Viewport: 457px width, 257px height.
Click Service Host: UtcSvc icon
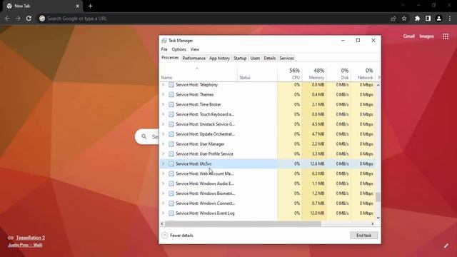(x=171, y=163)
